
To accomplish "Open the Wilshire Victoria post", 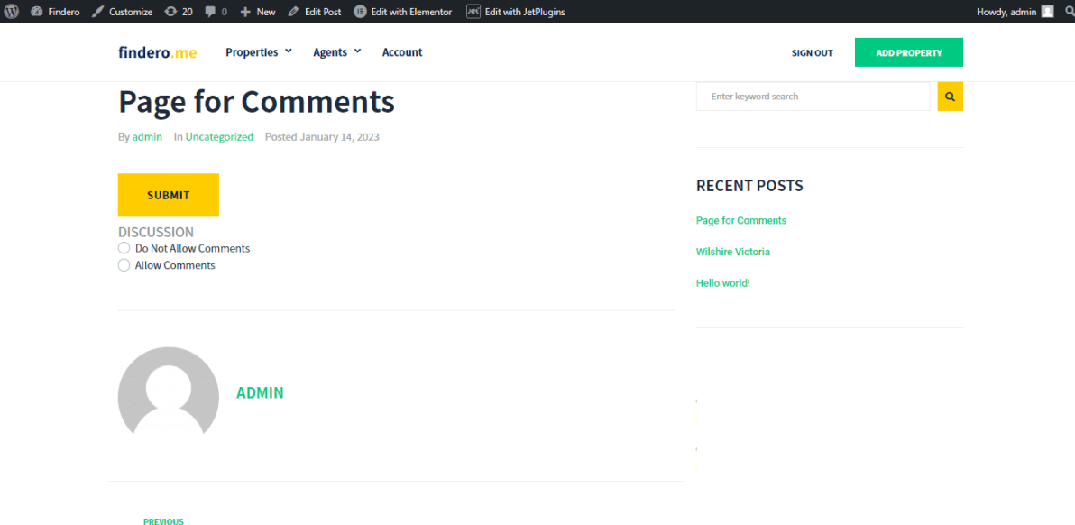I will coord(733,251).
